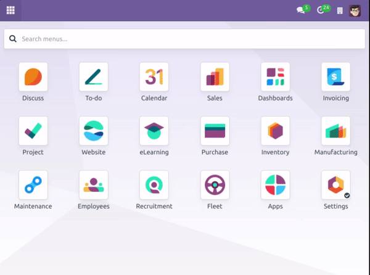This screenshot has height=275, width=370.
Task: Launch the Maintenance app
Action: coord(33,185)
